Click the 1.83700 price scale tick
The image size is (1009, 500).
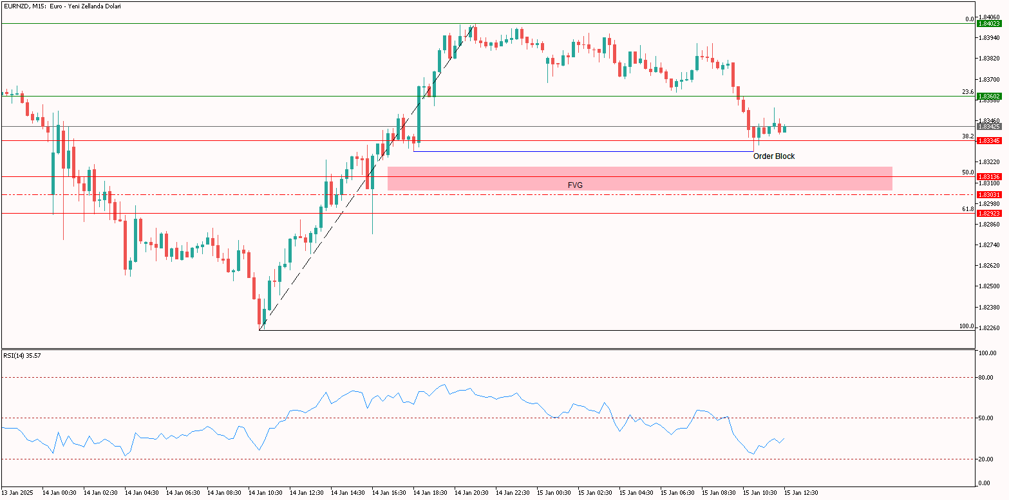click(x=989, y=79)
